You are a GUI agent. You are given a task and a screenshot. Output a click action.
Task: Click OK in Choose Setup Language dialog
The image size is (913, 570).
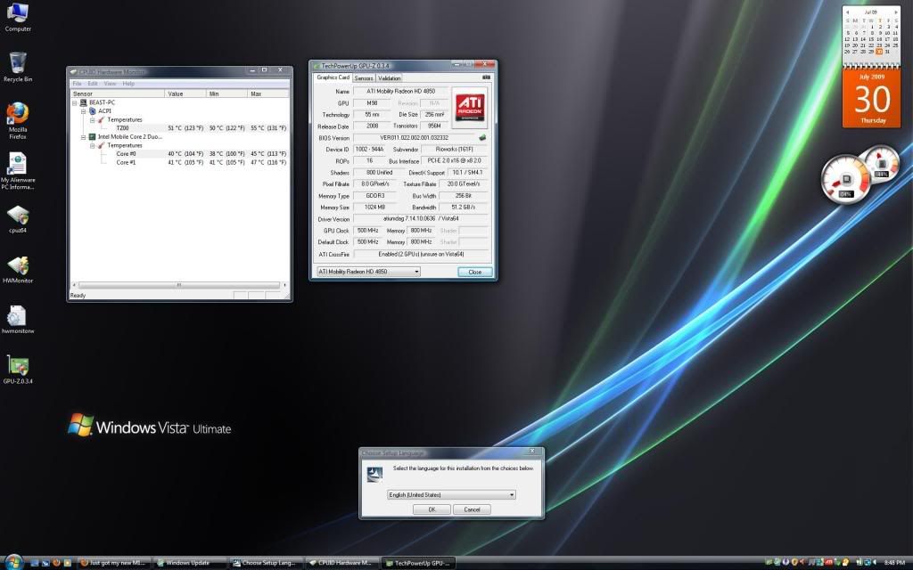(x=432, y=509)
